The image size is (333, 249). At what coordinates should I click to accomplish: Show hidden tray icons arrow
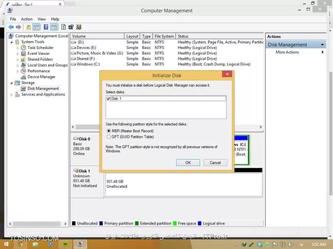[236, 245]
